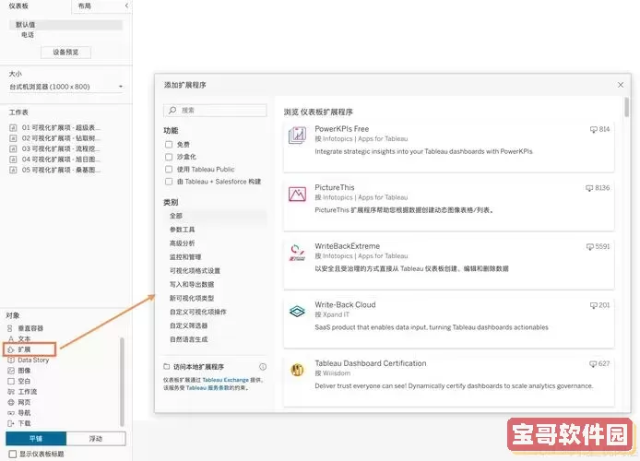Select the 新可视化项类型 category
640x461 pixels.
point(192,298)
